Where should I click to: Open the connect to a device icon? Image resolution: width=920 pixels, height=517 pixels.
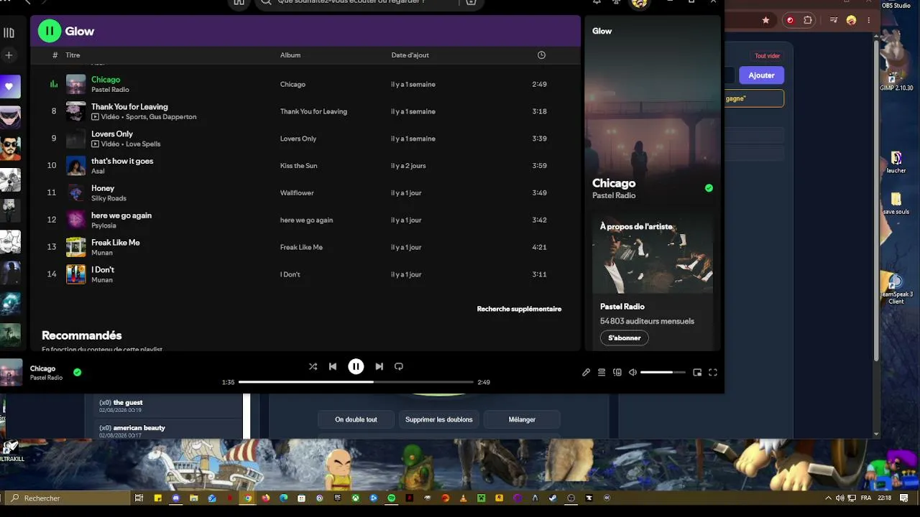coord(617,372)
